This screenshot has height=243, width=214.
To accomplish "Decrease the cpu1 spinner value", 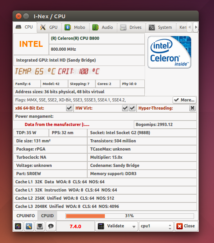I will coord(170,229).
